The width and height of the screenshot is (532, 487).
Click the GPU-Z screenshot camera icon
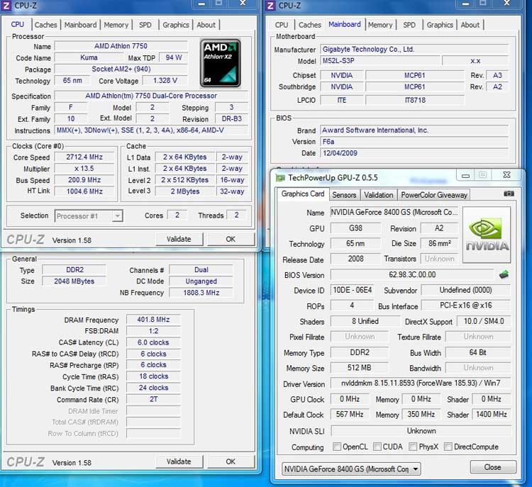(x=509, y=194)
